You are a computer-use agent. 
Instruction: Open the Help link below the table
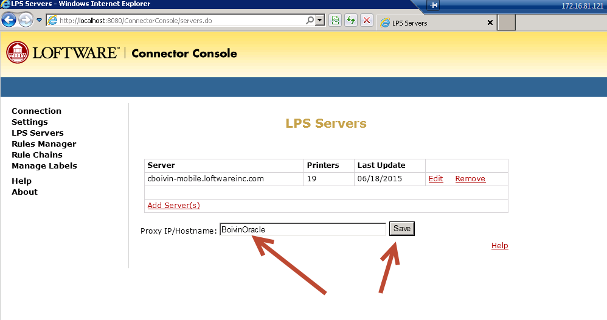coord(500,246)
